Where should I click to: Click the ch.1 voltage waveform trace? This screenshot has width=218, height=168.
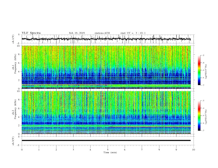[x=106, y=39]
